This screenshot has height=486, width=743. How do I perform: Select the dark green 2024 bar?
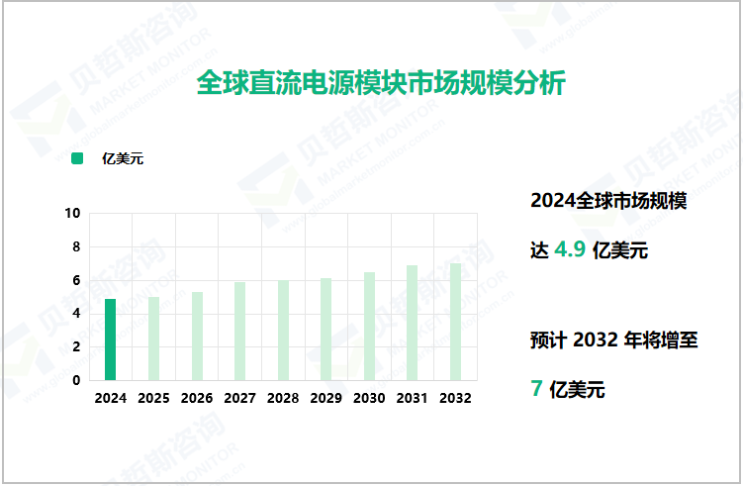tap(110, 340)
